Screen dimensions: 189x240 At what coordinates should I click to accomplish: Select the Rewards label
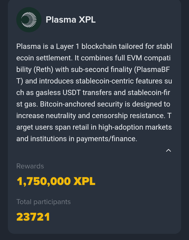click(30, 166)
